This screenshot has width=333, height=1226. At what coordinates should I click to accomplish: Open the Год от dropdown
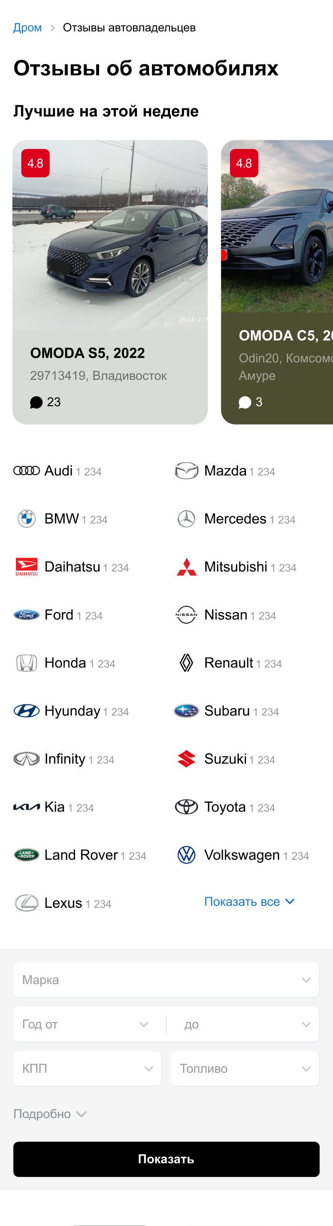(x=85, y=1024)
